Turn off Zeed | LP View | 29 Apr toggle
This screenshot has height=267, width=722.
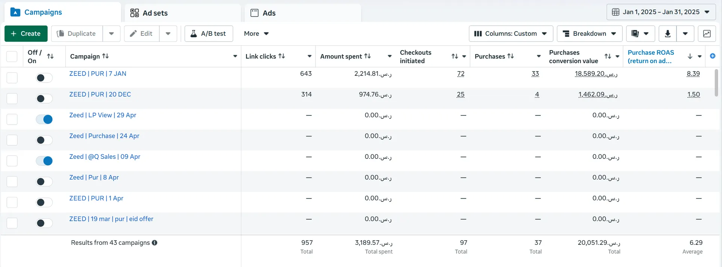point(44,119)
